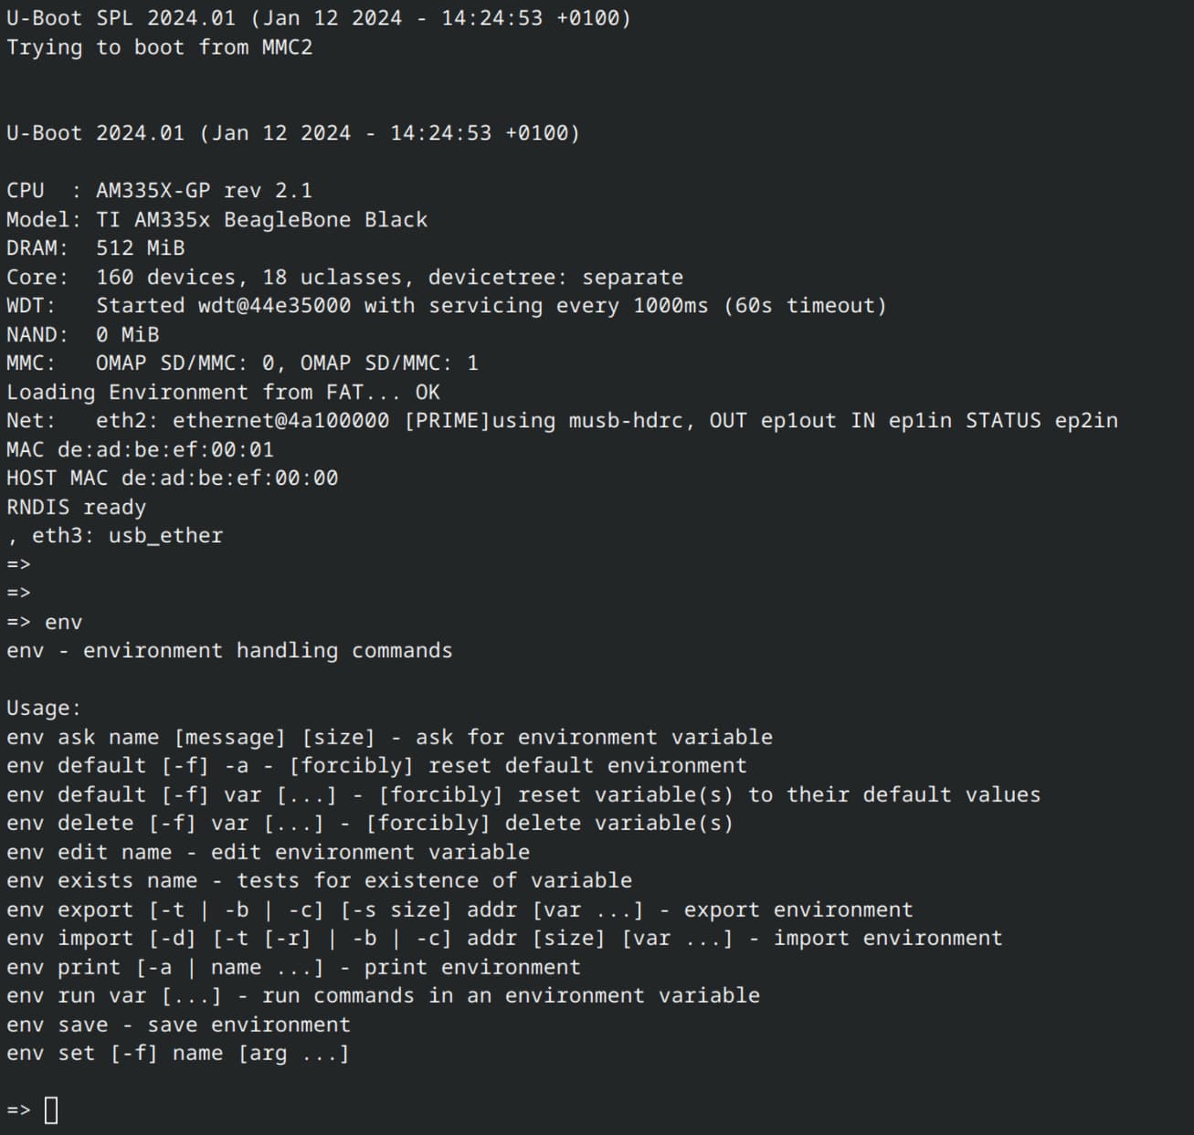Click the MAC address 'de:ad:be:ef:00:01'
Viewport: 1194px width, 1135px height.
(165, 450)
